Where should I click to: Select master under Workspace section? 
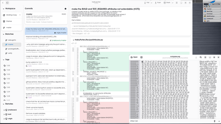tap(12, 27)
